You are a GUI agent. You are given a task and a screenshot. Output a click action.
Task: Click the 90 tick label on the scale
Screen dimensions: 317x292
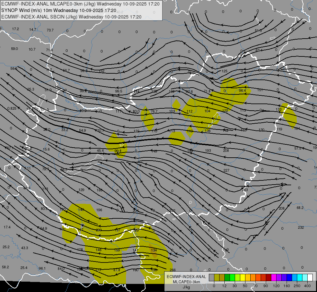266,286
